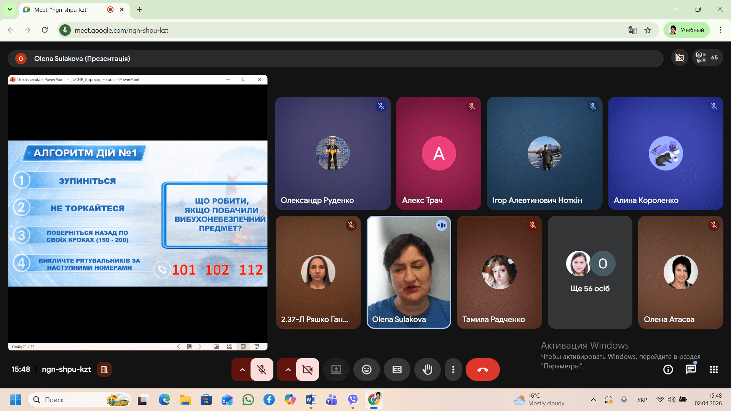Toggle the muted microphone button

click(262, 370)
